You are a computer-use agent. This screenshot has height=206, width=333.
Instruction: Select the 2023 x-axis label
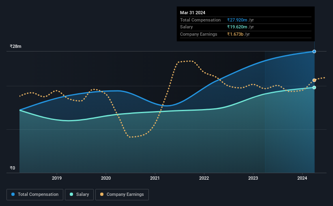click(x=253, y=178)
